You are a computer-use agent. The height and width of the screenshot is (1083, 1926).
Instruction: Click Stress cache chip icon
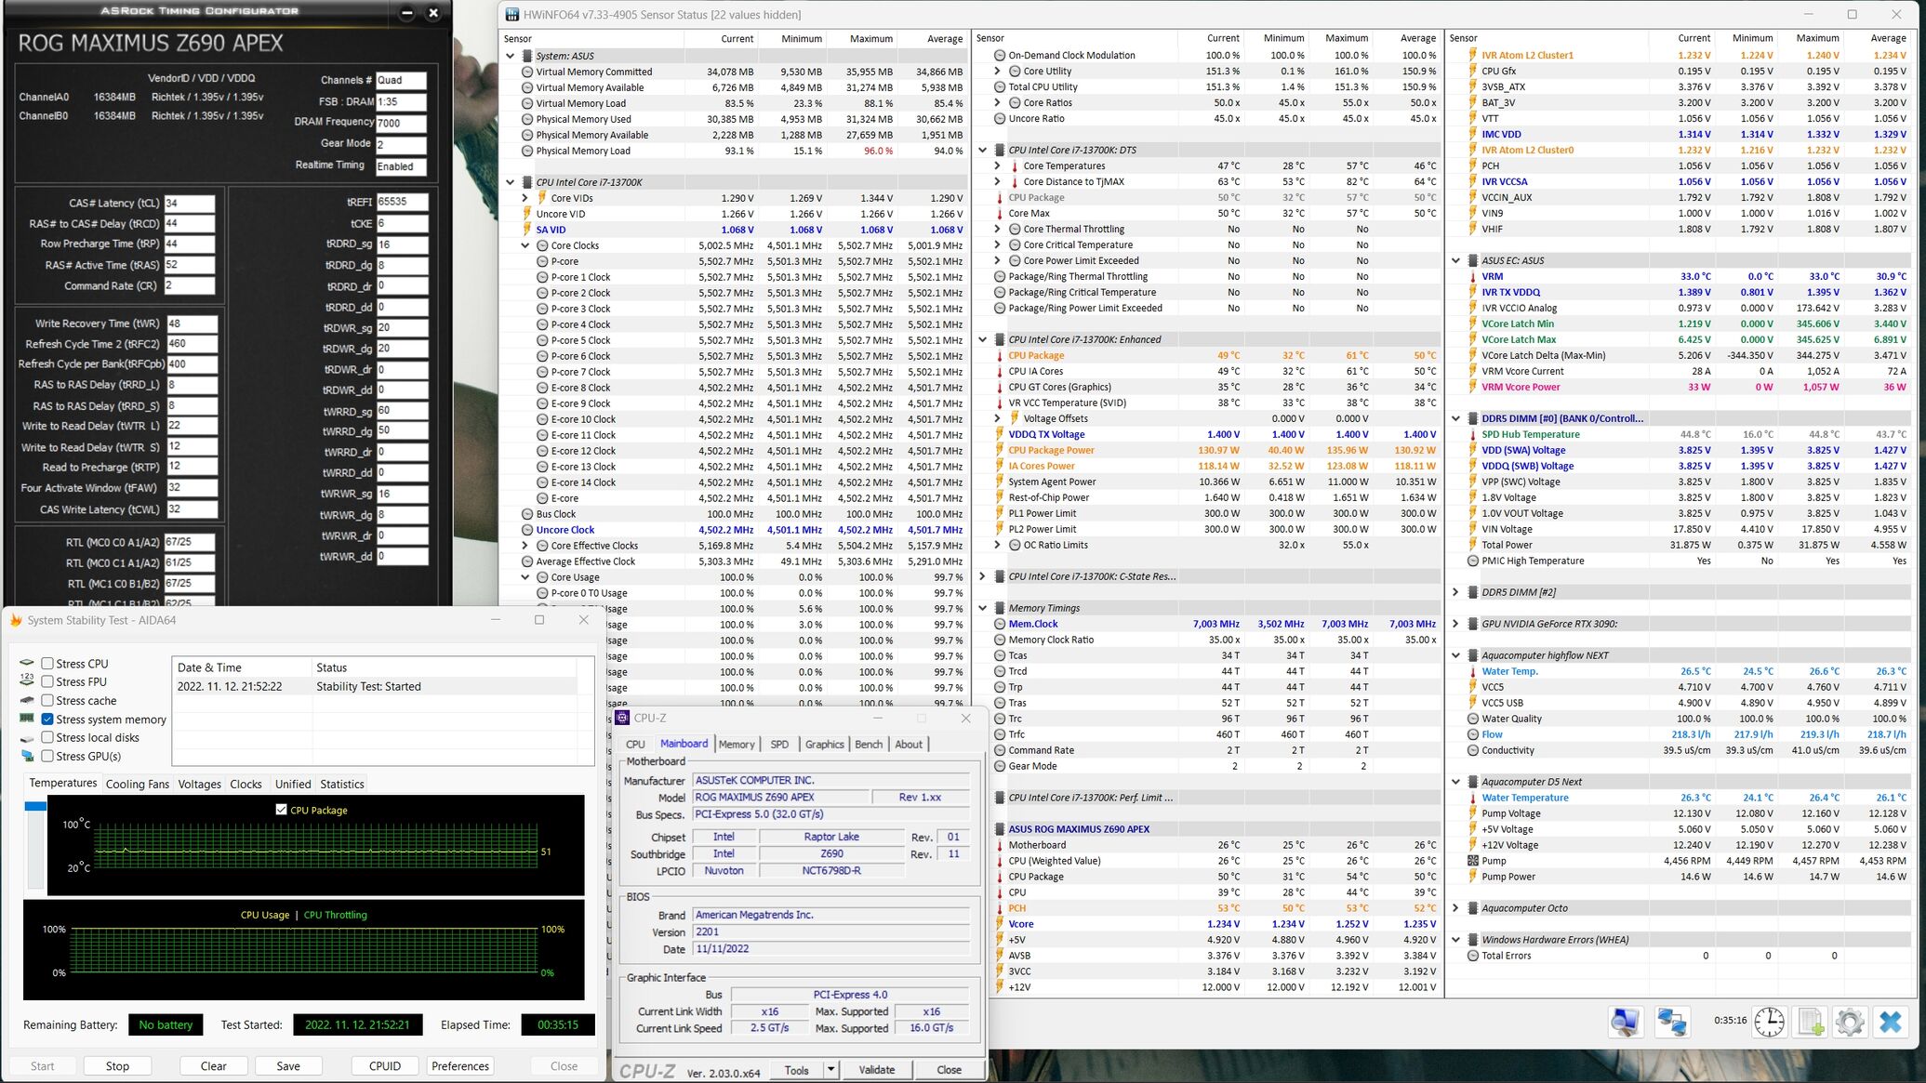[x=27, y=700]
